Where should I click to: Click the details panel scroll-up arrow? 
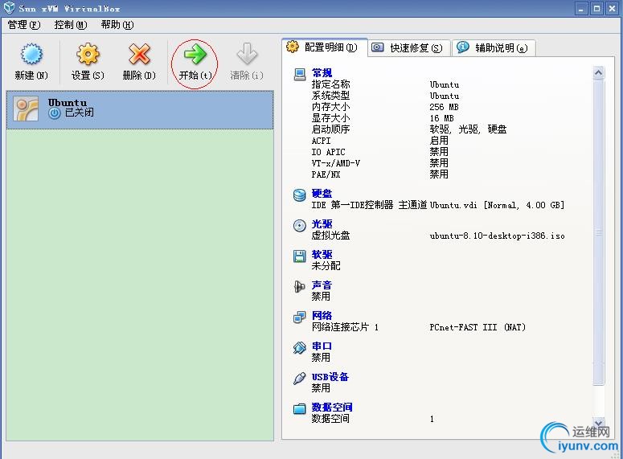598,72
